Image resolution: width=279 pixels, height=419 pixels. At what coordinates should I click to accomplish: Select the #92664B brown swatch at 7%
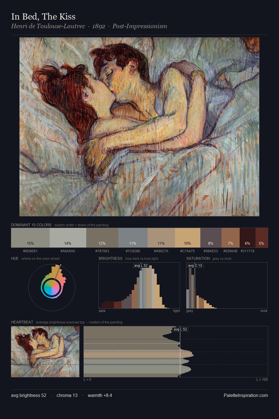point(230,238)
